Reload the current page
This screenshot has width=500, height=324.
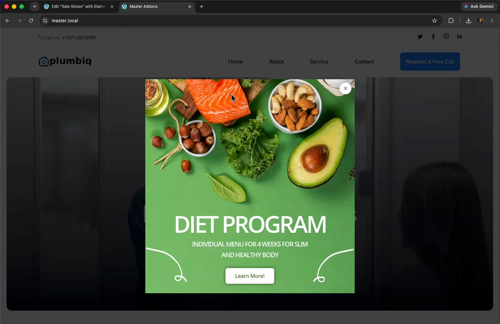point(31,21)
